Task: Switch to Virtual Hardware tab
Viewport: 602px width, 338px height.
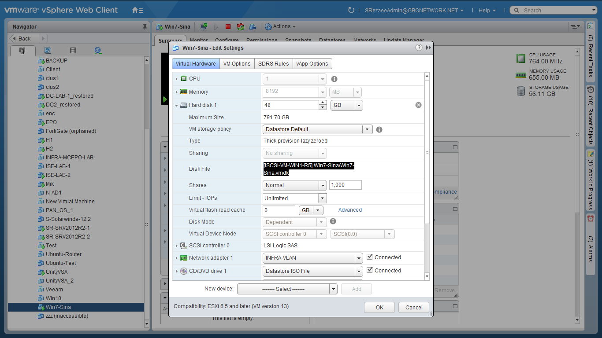Action: 196,64
